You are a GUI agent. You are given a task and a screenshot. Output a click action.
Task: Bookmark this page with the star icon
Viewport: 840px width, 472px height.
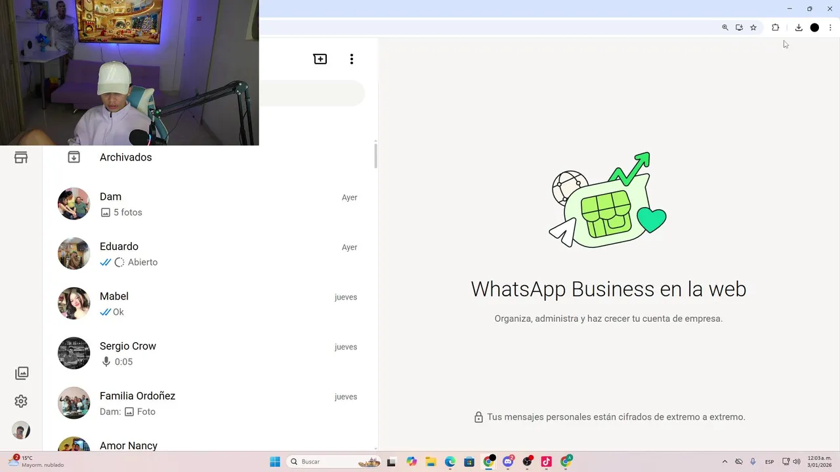pyautogui.click(x=753, y=28)
